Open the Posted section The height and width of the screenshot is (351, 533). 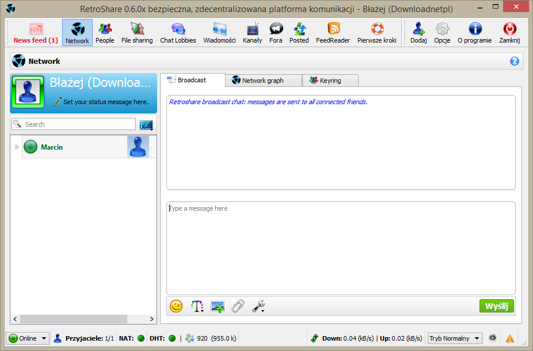299,33
